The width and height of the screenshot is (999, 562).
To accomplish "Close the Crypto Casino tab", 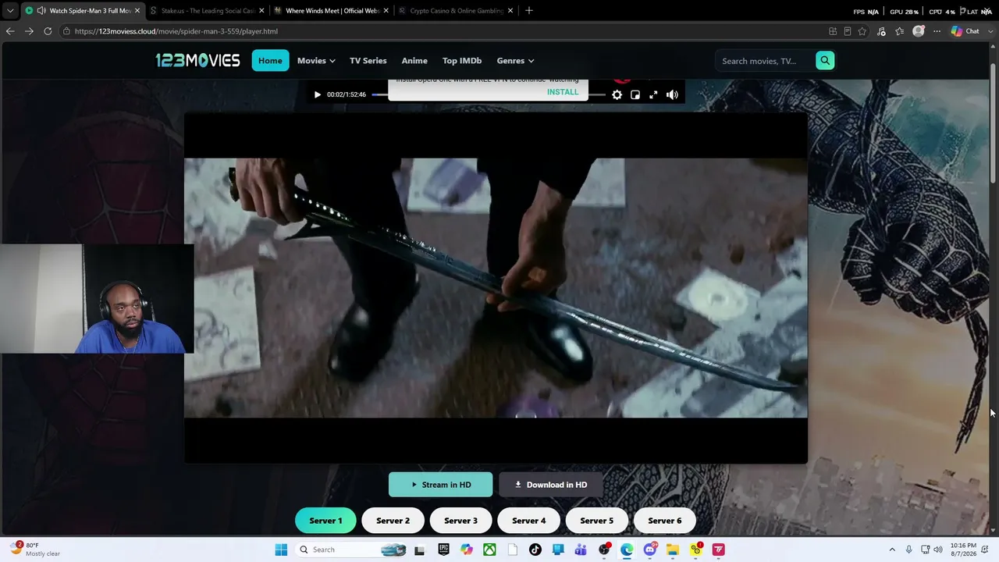I will pos(510,11).
